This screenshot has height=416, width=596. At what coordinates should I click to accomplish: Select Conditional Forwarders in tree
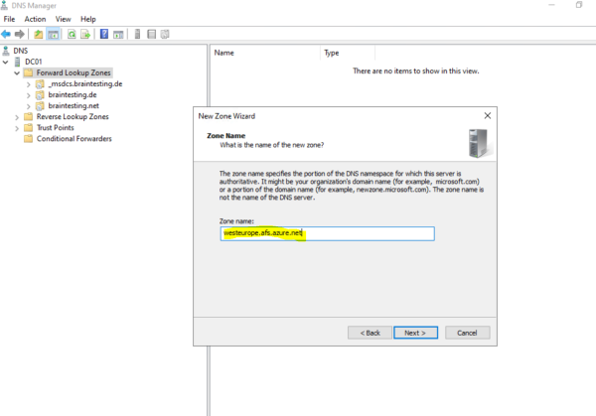tap(74, 139)
